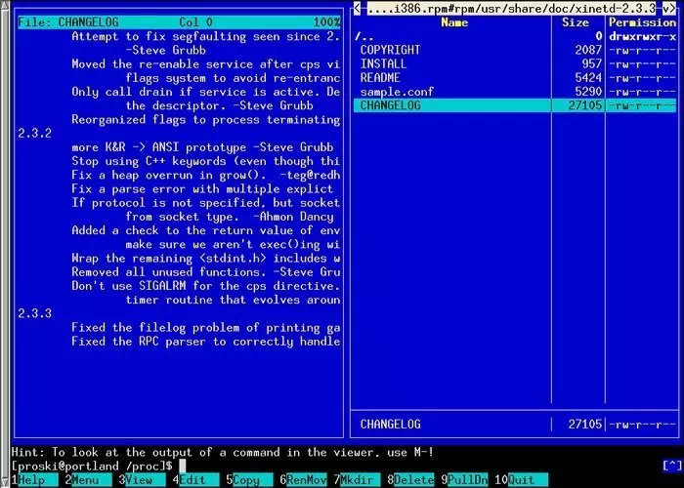The height and width of the screenshot is (488, 684).
Task: Select the sample.conf file entry
Action: [x=515, y=92]
